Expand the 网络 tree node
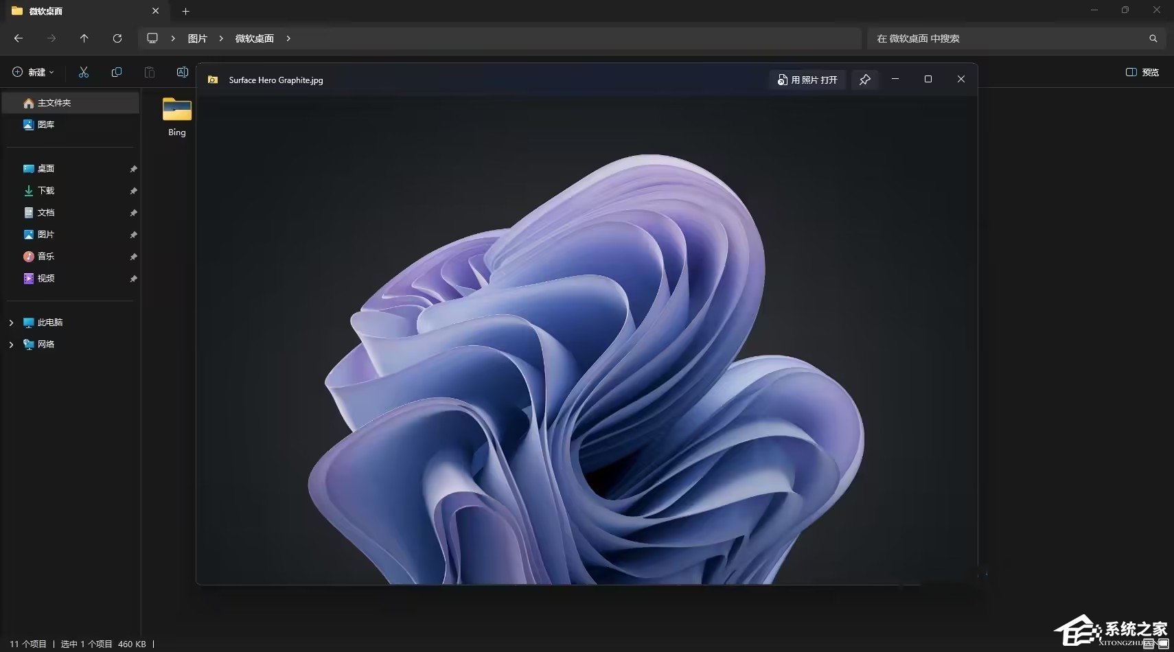Image resolution: width=1174 pixels, height=652 pixels. [11, 345]
